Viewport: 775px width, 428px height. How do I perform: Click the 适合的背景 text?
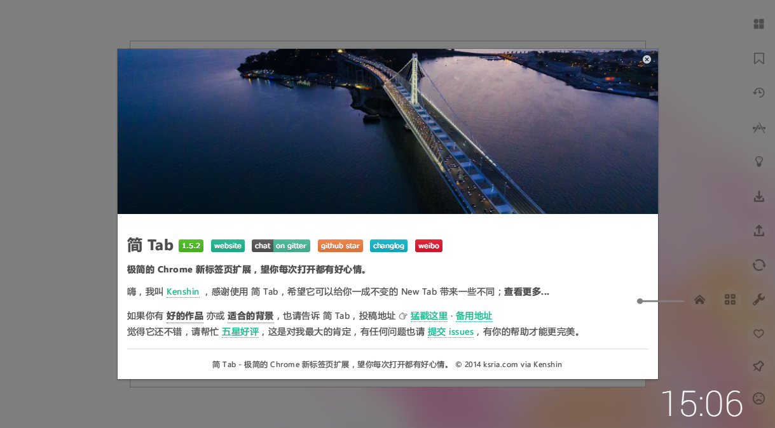[x=250, y=316]
